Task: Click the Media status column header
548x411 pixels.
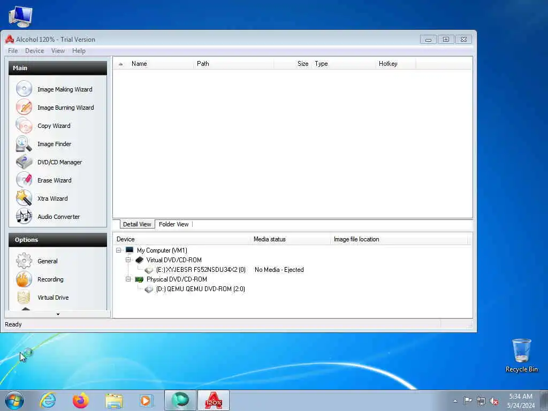Action: (x=290, y=239)
